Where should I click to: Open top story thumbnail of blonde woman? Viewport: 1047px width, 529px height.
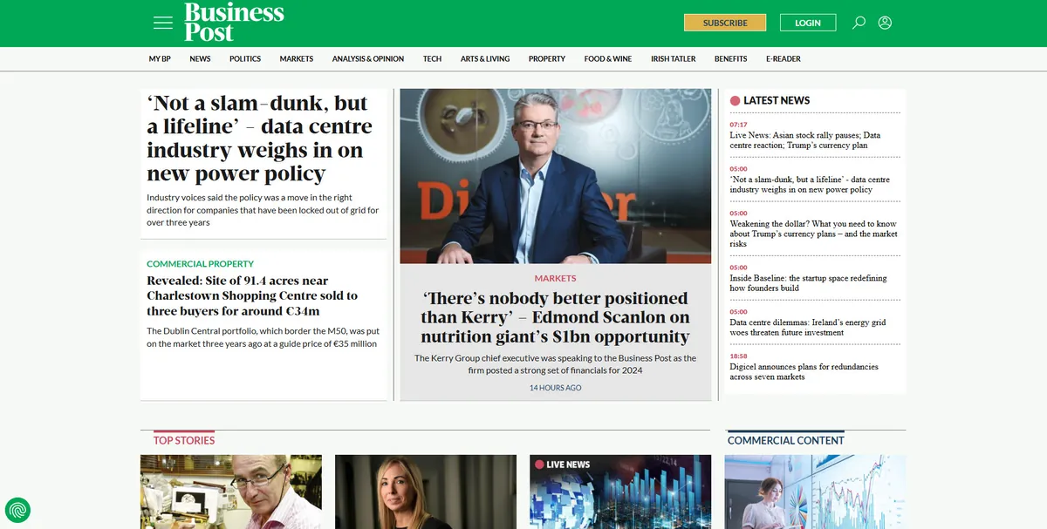click(x=426, y=492)
